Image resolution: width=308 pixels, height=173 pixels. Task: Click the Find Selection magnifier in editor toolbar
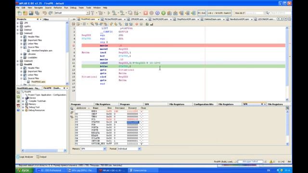92,24
